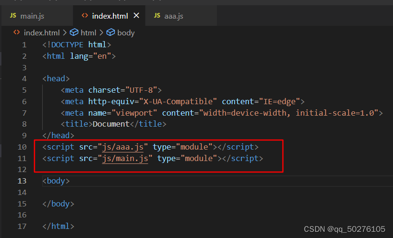Close the index.html tab
393x238 pixels.
click(136, 15)
